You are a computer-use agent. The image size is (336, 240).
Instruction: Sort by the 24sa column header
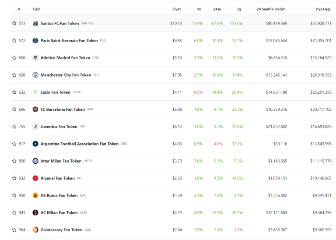pos(216,9)
